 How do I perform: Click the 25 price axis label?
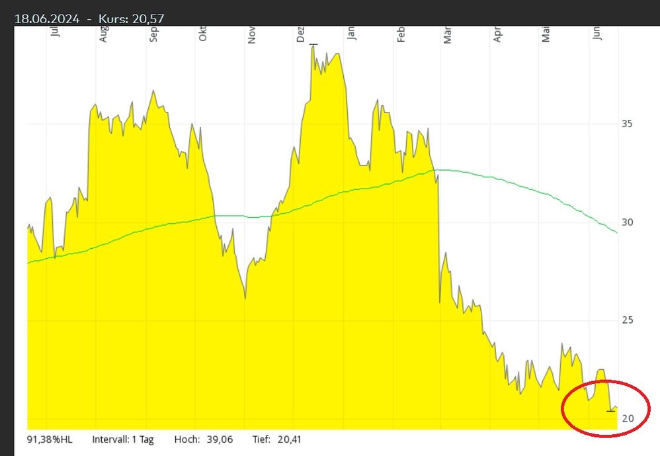click(x=627, y=320)
